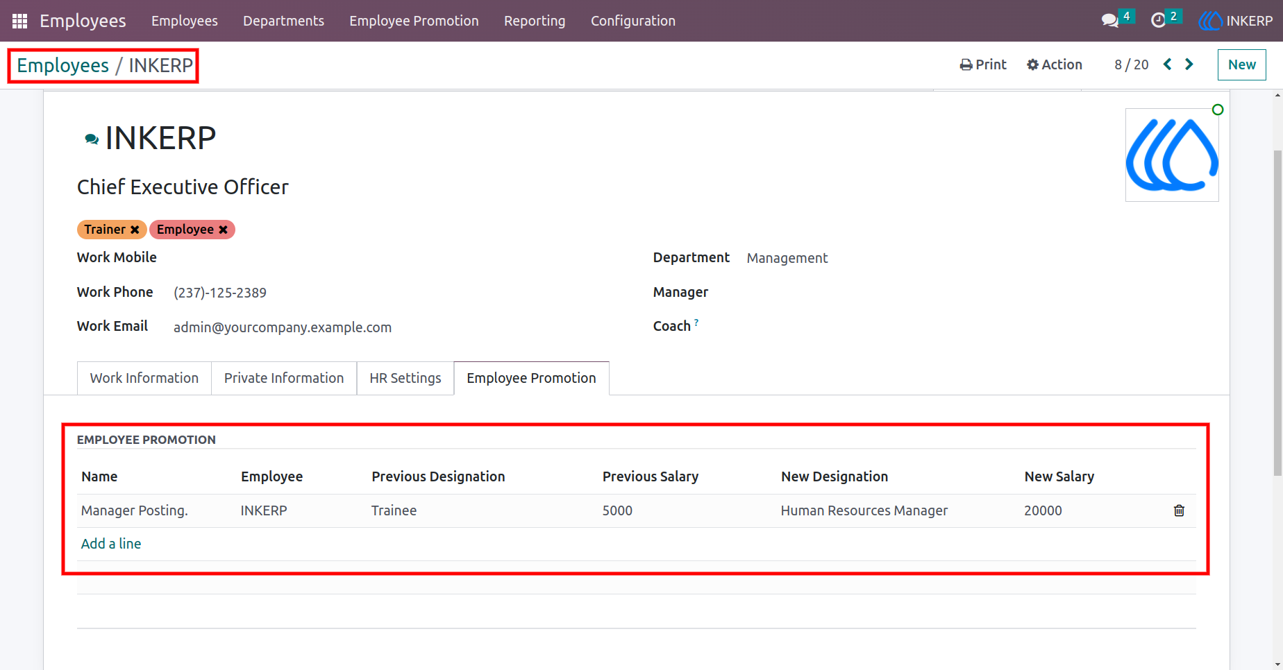This screenshot has width=1283, height=670.
Task: Click the Work Email field value
Action: tap(283, 327)
